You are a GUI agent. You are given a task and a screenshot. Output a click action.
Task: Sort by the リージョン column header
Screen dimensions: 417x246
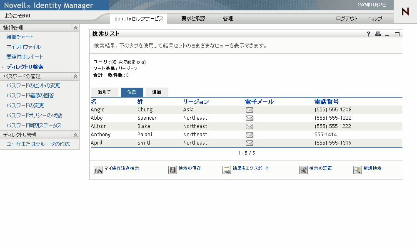click(x=196, y=102)
